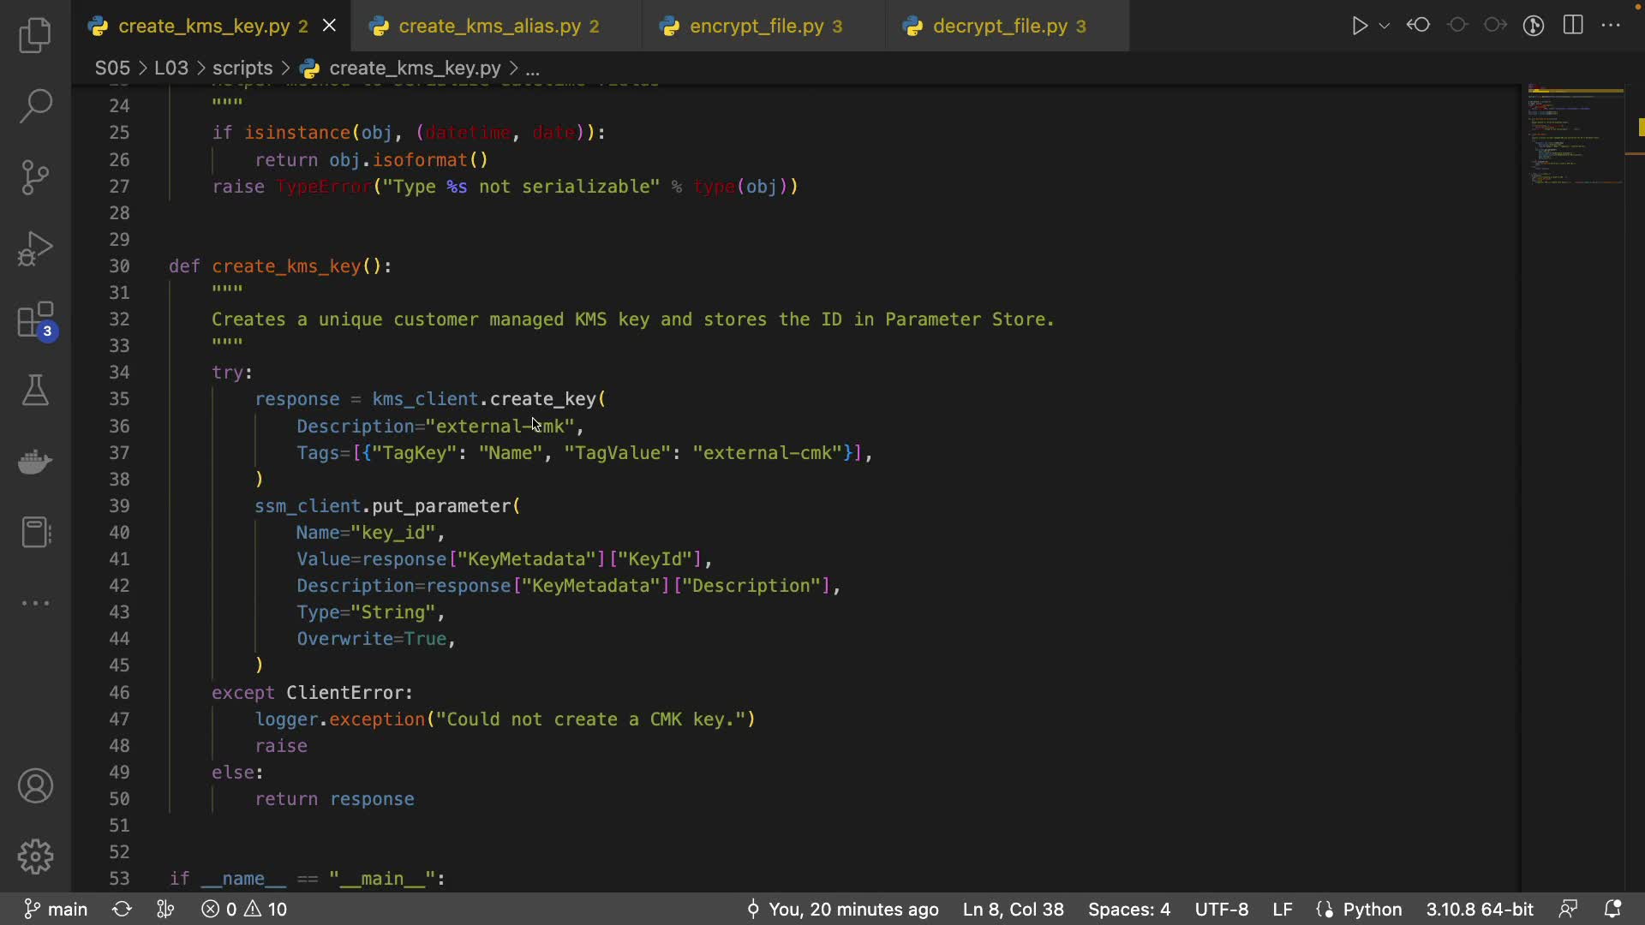Open the Run and Debug view
This screenshot has width=1645, height=925.
tap(35, 249)
